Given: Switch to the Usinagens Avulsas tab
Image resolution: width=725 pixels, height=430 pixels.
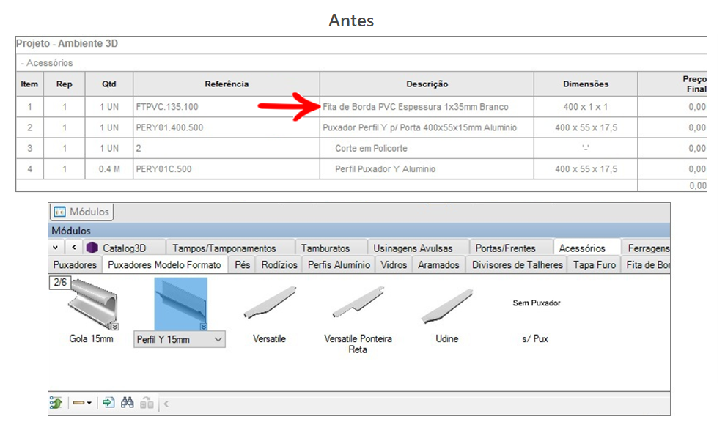Looking at the screenshot, I should click(x=413, y=248).
